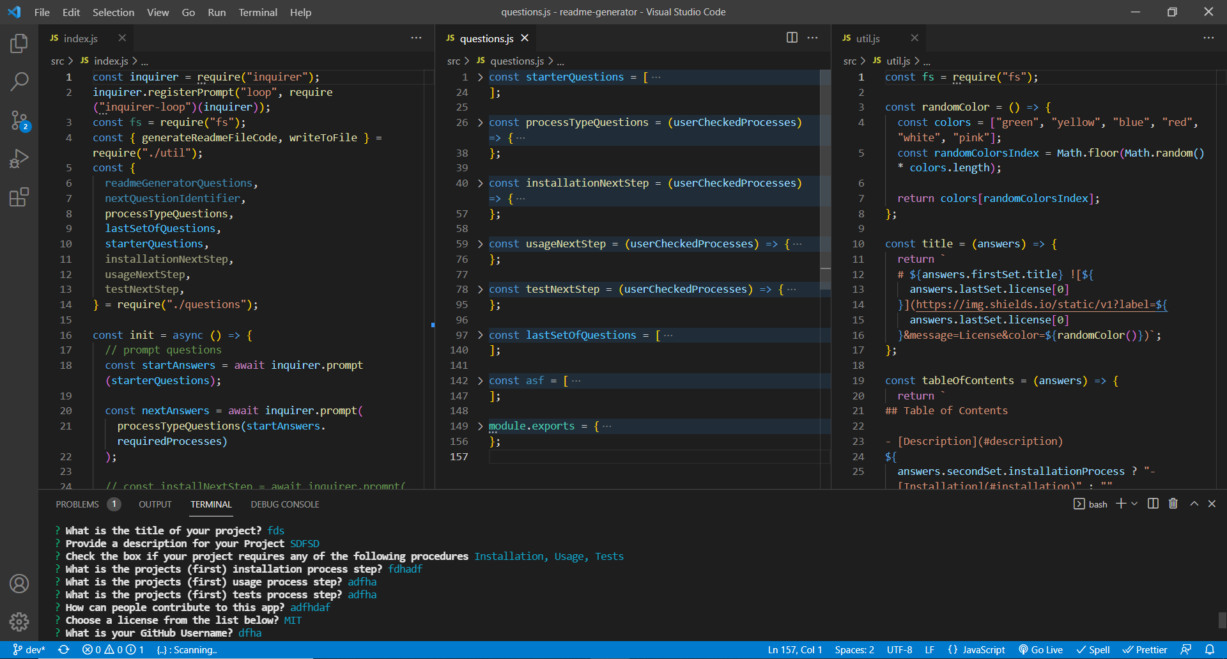This screenshot has width=1227, height=659.
Task: Open More Actions for questions.js editor
Action: (x=812, y=38)
